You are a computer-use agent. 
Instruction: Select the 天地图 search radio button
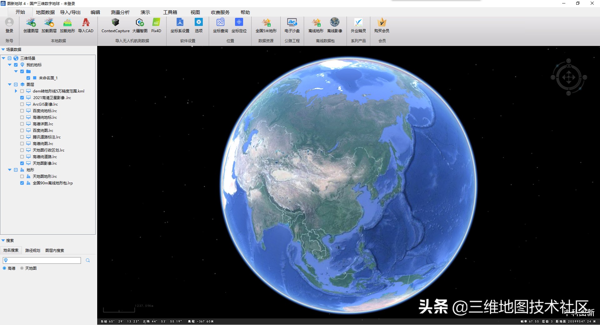[21, 268]
